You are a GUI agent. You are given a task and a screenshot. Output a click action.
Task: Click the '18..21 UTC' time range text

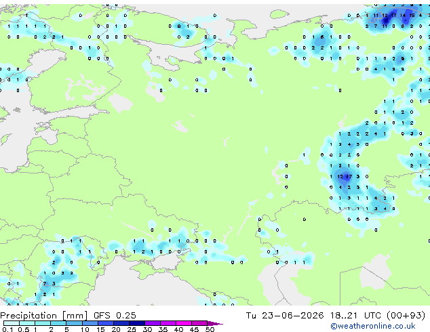coord(355,316)
